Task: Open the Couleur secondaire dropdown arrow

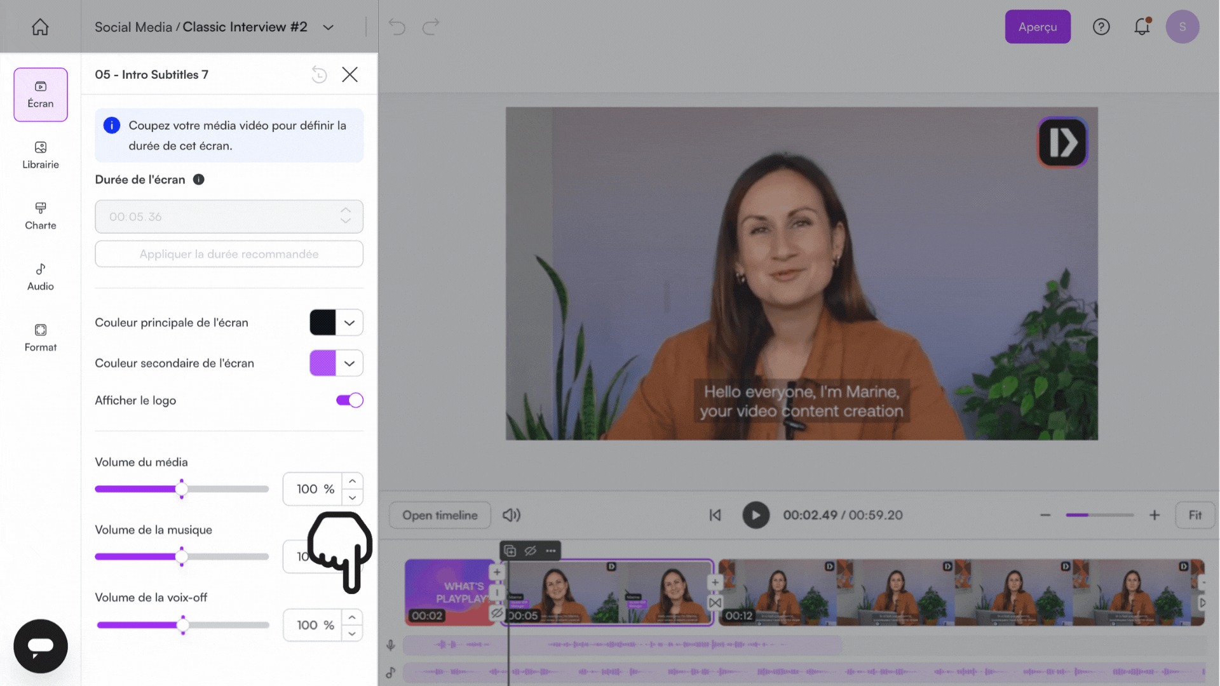Action: (349, 363)
